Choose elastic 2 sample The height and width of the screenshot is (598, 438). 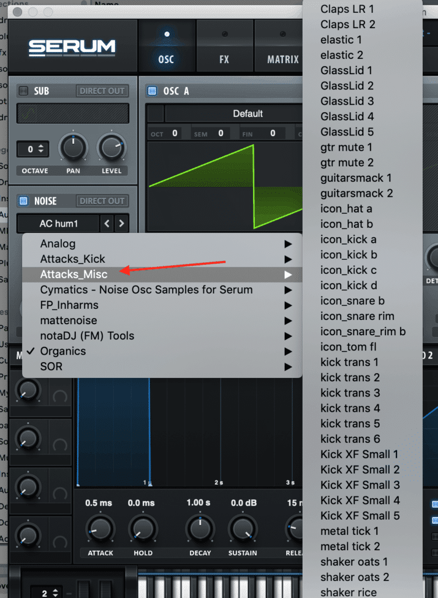tap(362, 55)
